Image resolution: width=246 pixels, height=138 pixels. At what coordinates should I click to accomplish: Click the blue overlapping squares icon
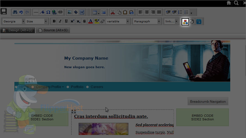199,22
